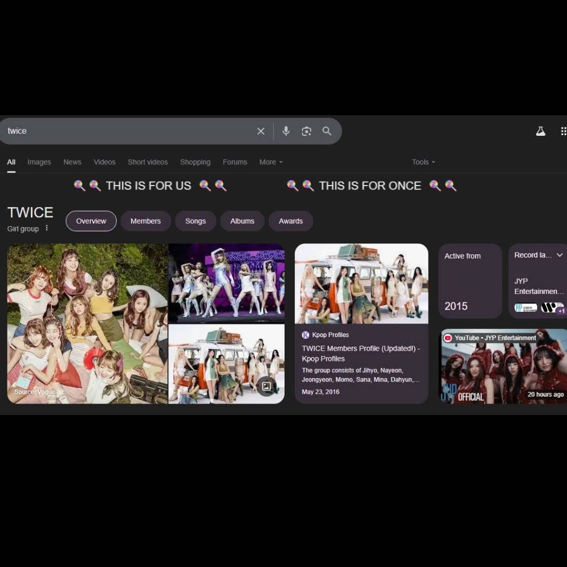567x567 pixels.
Task: Clear the search box with the X icon
Action: coord(261,131)
